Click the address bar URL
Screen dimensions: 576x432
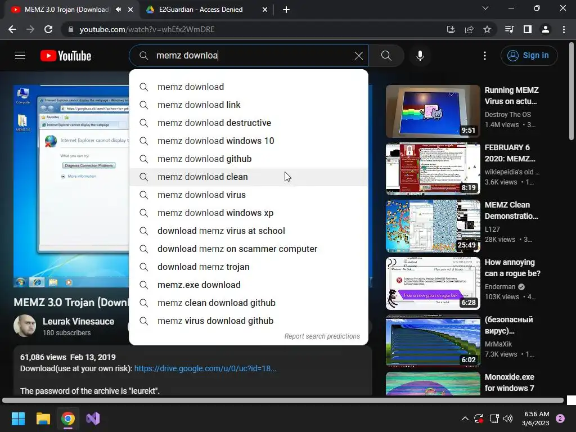[147, 29]
